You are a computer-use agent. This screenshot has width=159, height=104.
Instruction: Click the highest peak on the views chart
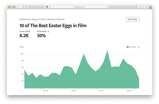[x=107, y=51]
